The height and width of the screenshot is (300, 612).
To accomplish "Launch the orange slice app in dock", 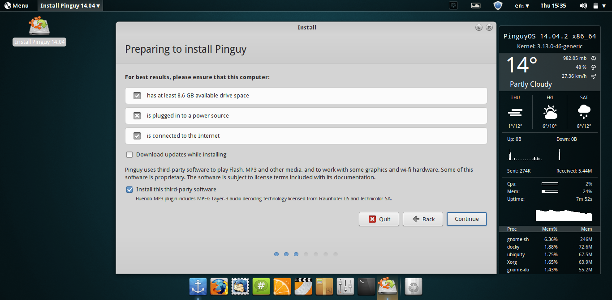I will 282,286.
